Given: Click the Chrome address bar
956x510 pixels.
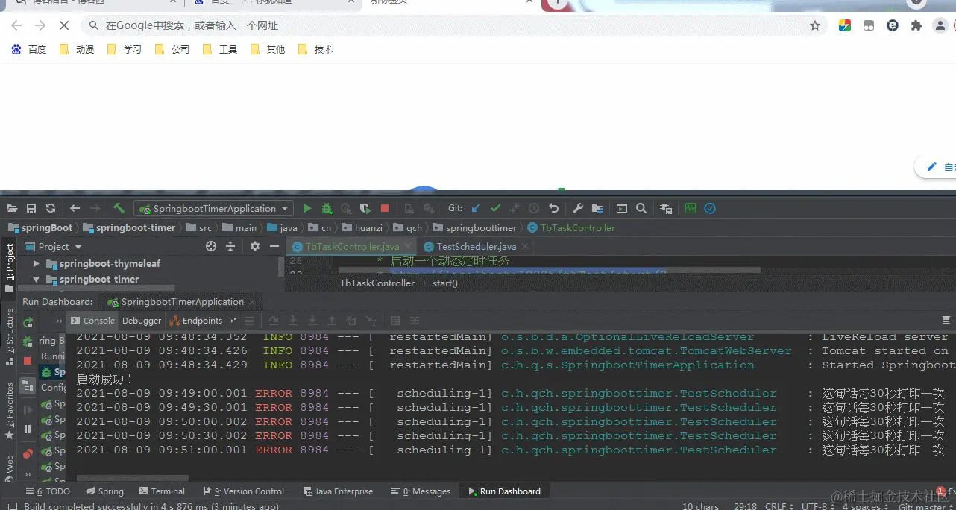Looking at the screenshot, I should (x=455, y=25).
